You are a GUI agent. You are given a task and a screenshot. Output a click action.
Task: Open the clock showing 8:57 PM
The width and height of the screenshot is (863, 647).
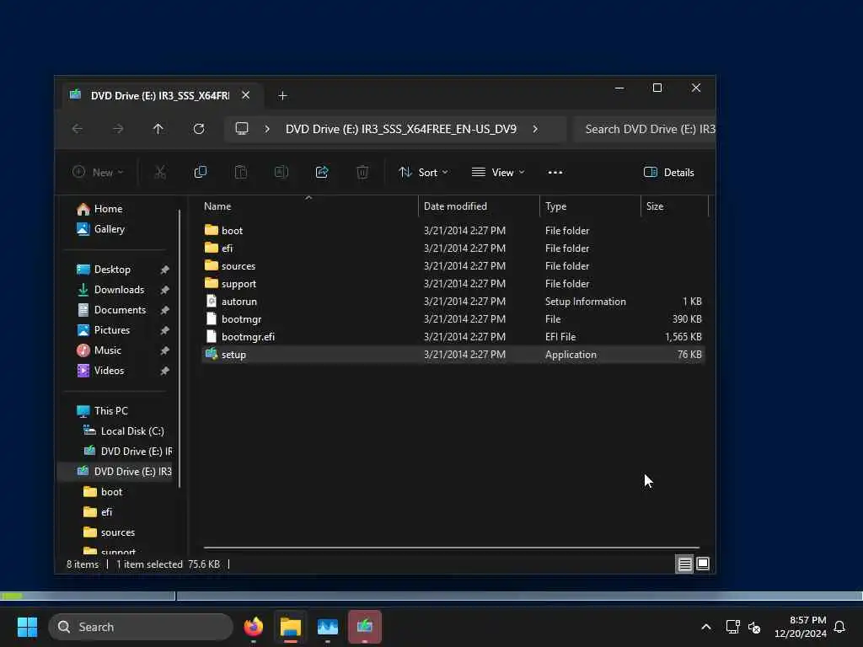[x=801, y=627]
